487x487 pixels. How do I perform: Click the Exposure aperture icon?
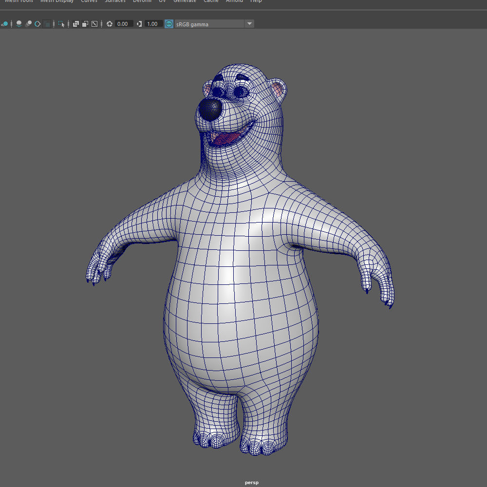pyautogui.click(x=109, y=24)
